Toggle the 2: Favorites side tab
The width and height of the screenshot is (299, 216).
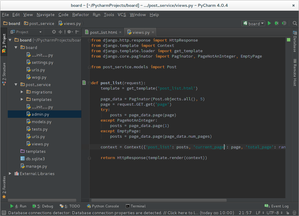click(4, 187)
